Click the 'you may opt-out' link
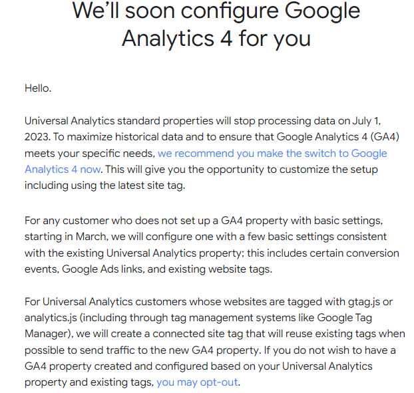This screenshot has width=414, height=393. coord(196,382)
